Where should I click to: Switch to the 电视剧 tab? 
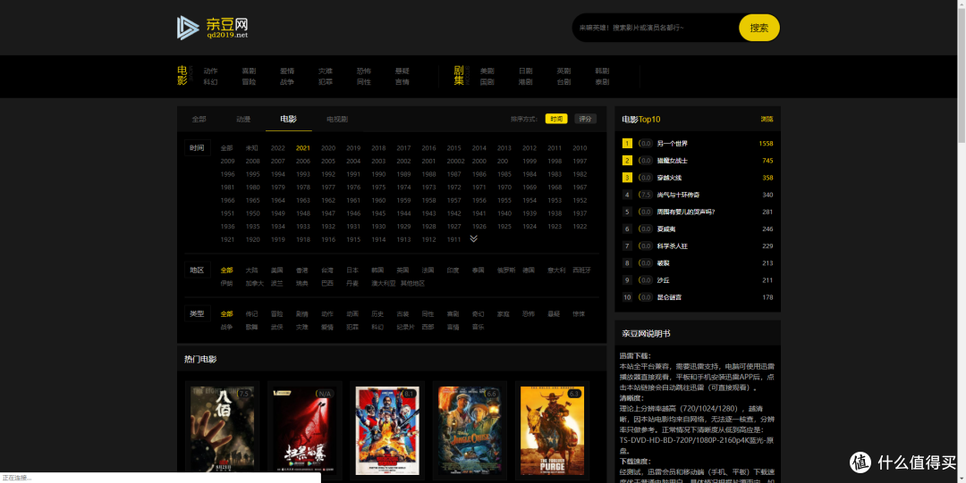pos(336,119)
